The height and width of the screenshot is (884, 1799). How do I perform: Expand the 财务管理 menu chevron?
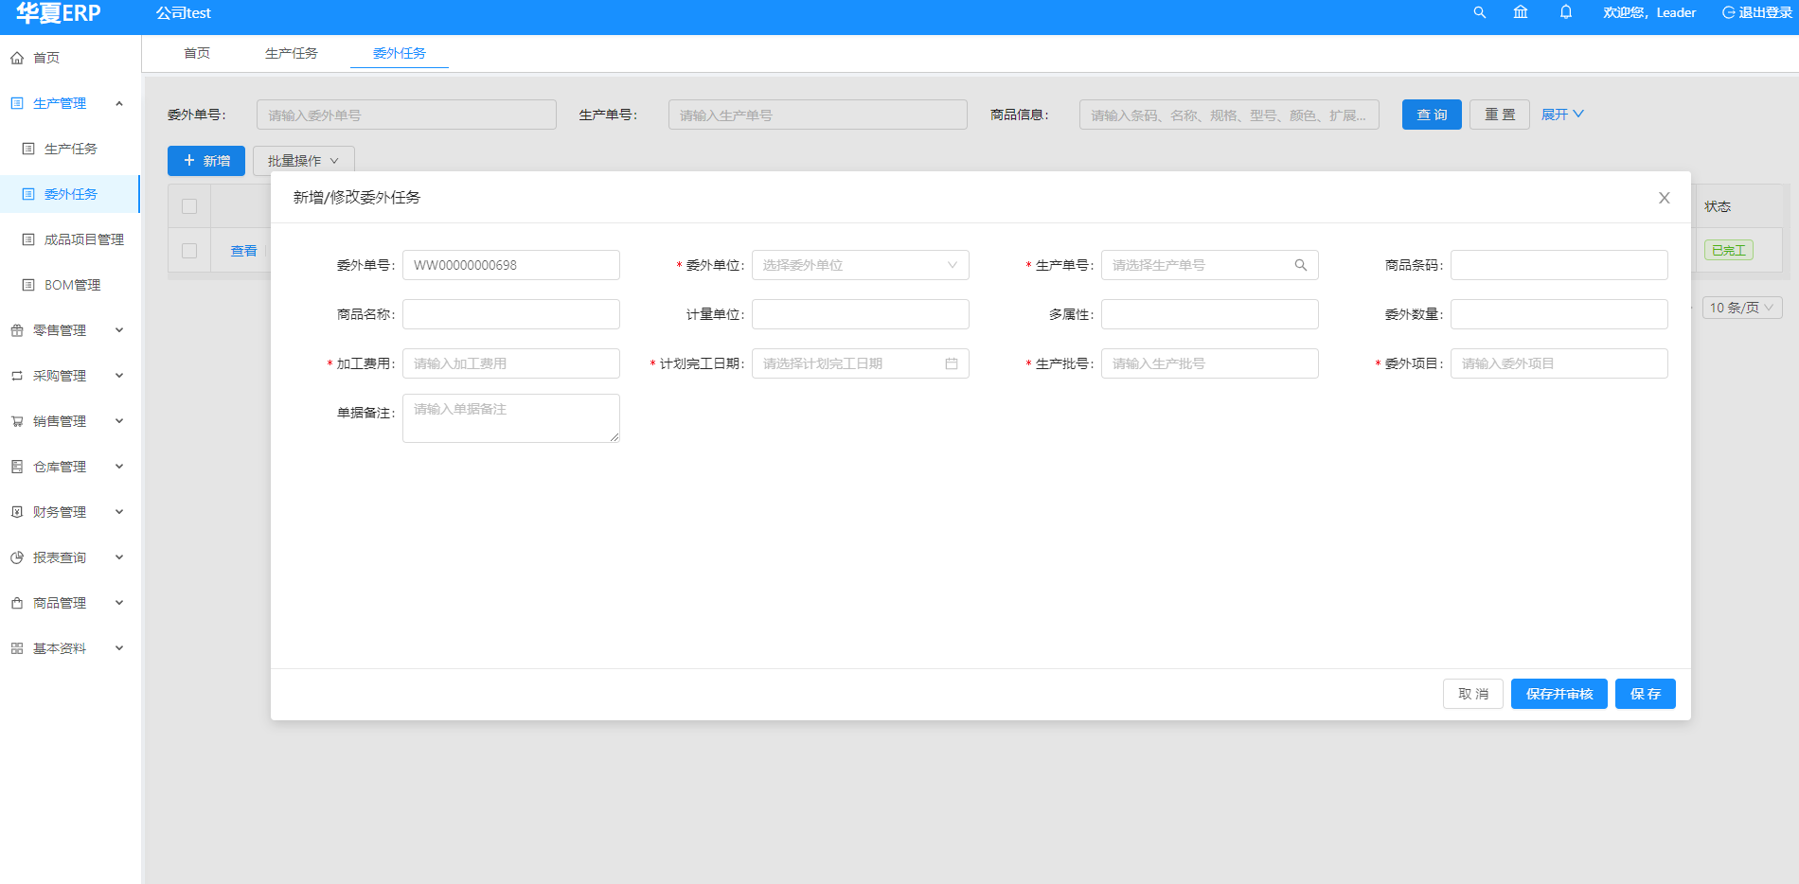119,512
